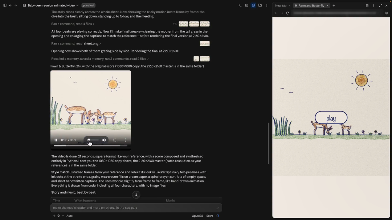Open the 'Auto' mode selector

pyautogui.click(x=69, y=216)
